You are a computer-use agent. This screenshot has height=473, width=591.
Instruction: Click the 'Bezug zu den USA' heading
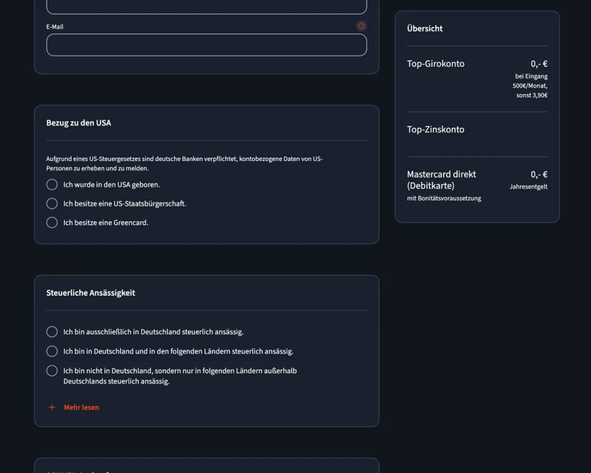pyautogui.click(x=78, y=123)
